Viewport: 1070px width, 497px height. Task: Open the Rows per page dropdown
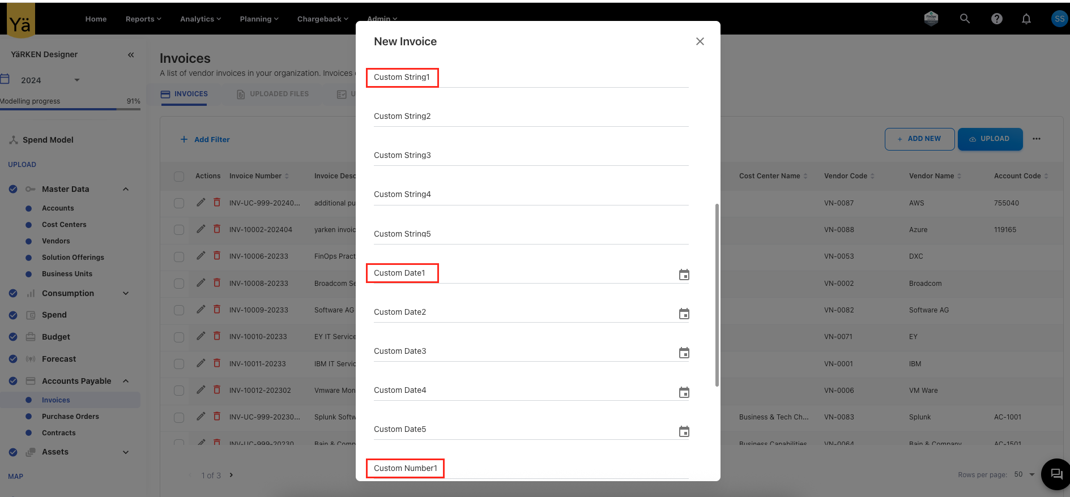(1025, 474)
